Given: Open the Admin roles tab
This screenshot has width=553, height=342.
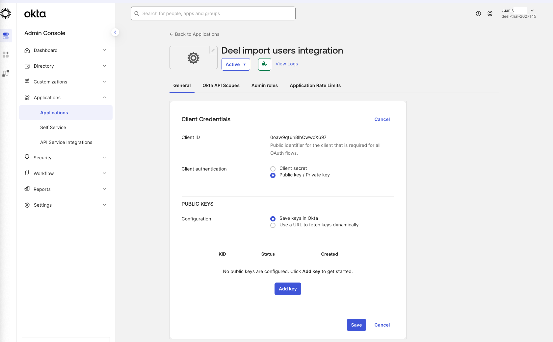Looking at the screenshot, I should pyautogui.click(x=264, y=85).
